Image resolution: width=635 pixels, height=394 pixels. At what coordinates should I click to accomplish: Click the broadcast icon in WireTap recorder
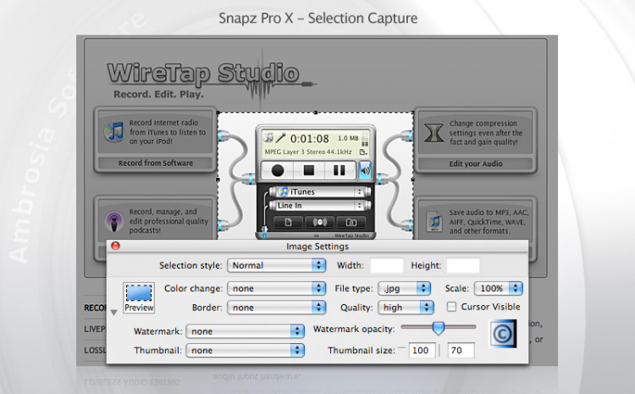coord(319,222)
